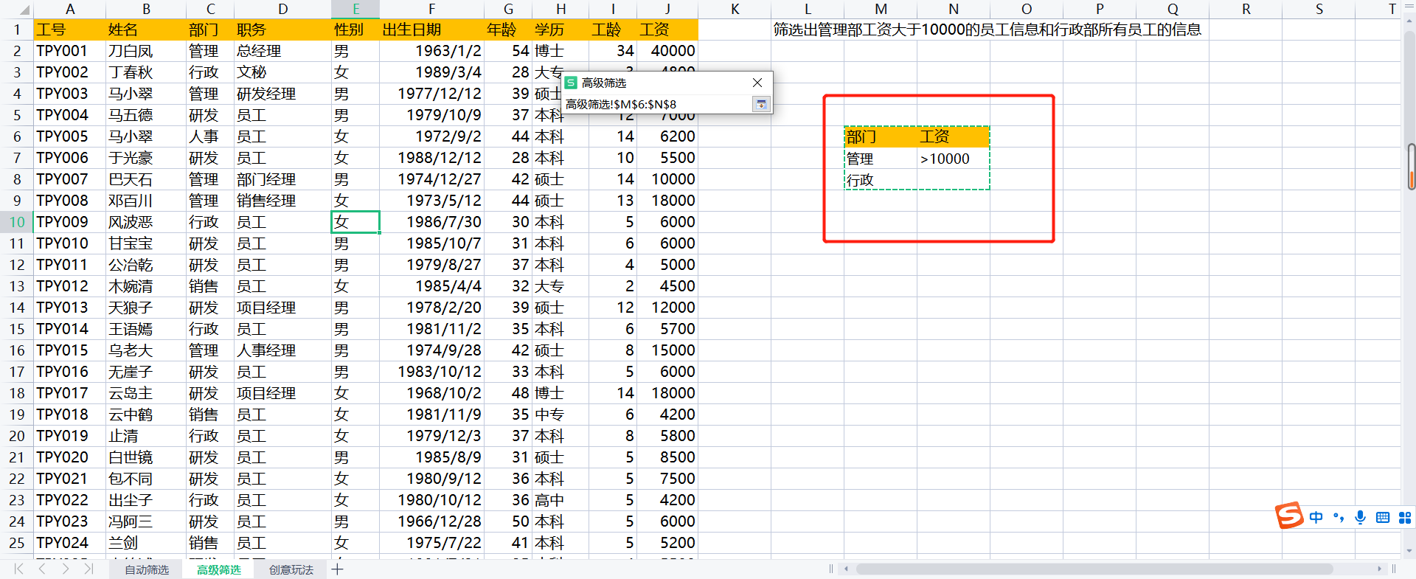Screen dimensions: 1416x579
Task: Select column J header
Action: pos(667,9)
